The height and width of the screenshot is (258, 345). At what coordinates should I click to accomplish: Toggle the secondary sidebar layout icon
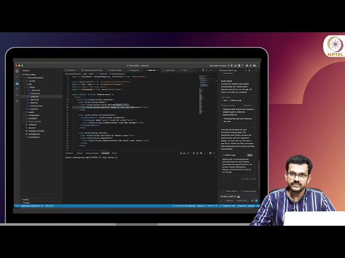coord(239,66)
